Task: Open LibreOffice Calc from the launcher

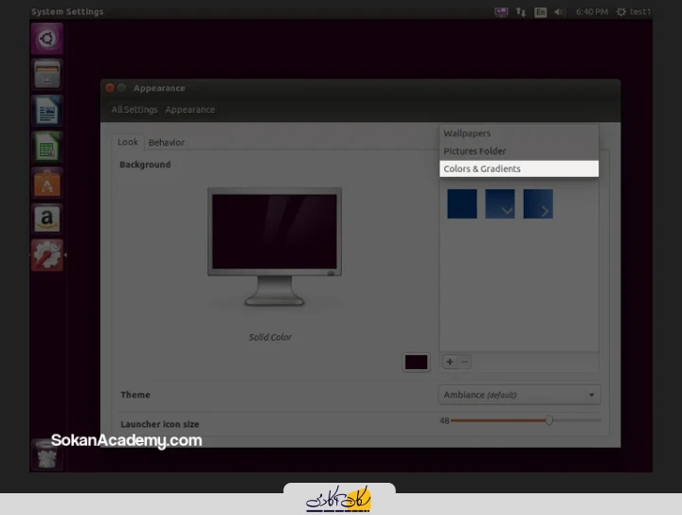Action: [46, 147]
